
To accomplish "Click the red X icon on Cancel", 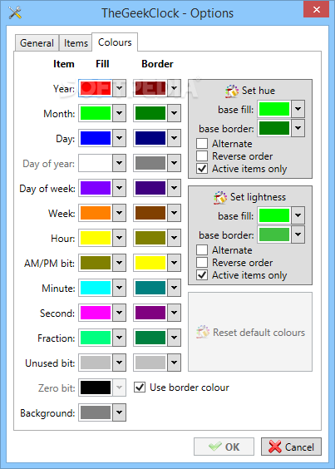I will [275, 447].
